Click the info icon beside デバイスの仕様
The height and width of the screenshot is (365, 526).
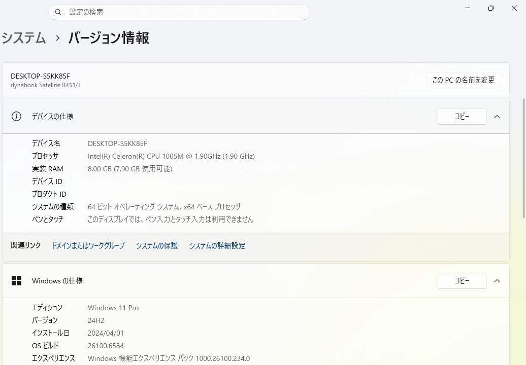(17, 117)
